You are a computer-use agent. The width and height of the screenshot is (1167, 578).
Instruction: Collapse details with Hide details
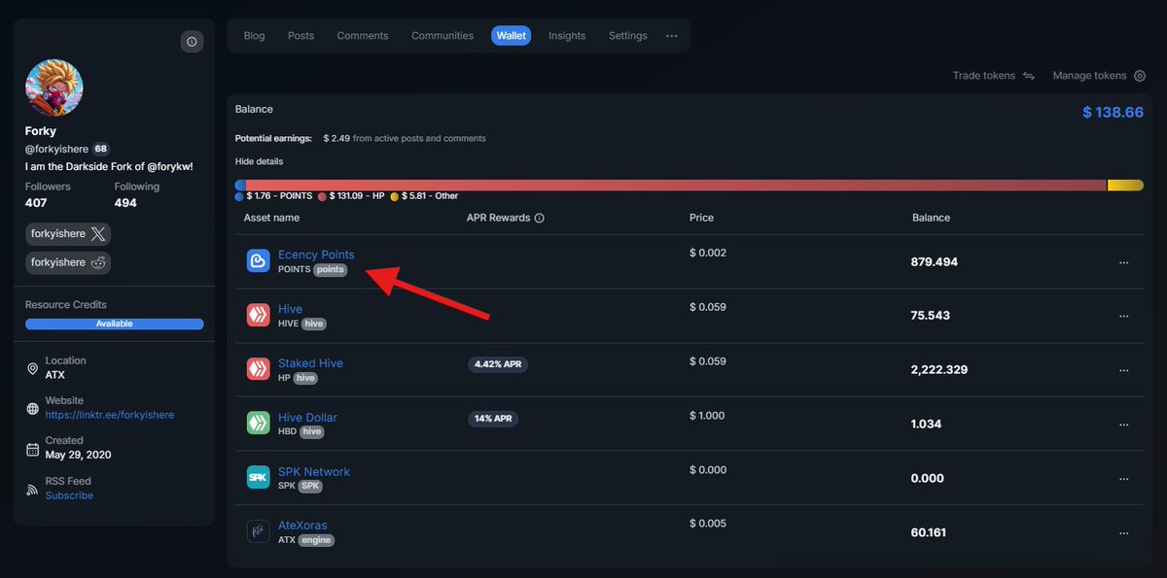[x=260, y=161]
